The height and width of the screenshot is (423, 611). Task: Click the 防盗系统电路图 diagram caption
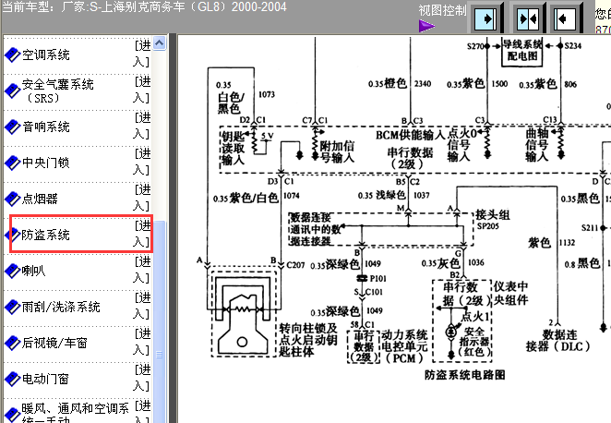464,375
